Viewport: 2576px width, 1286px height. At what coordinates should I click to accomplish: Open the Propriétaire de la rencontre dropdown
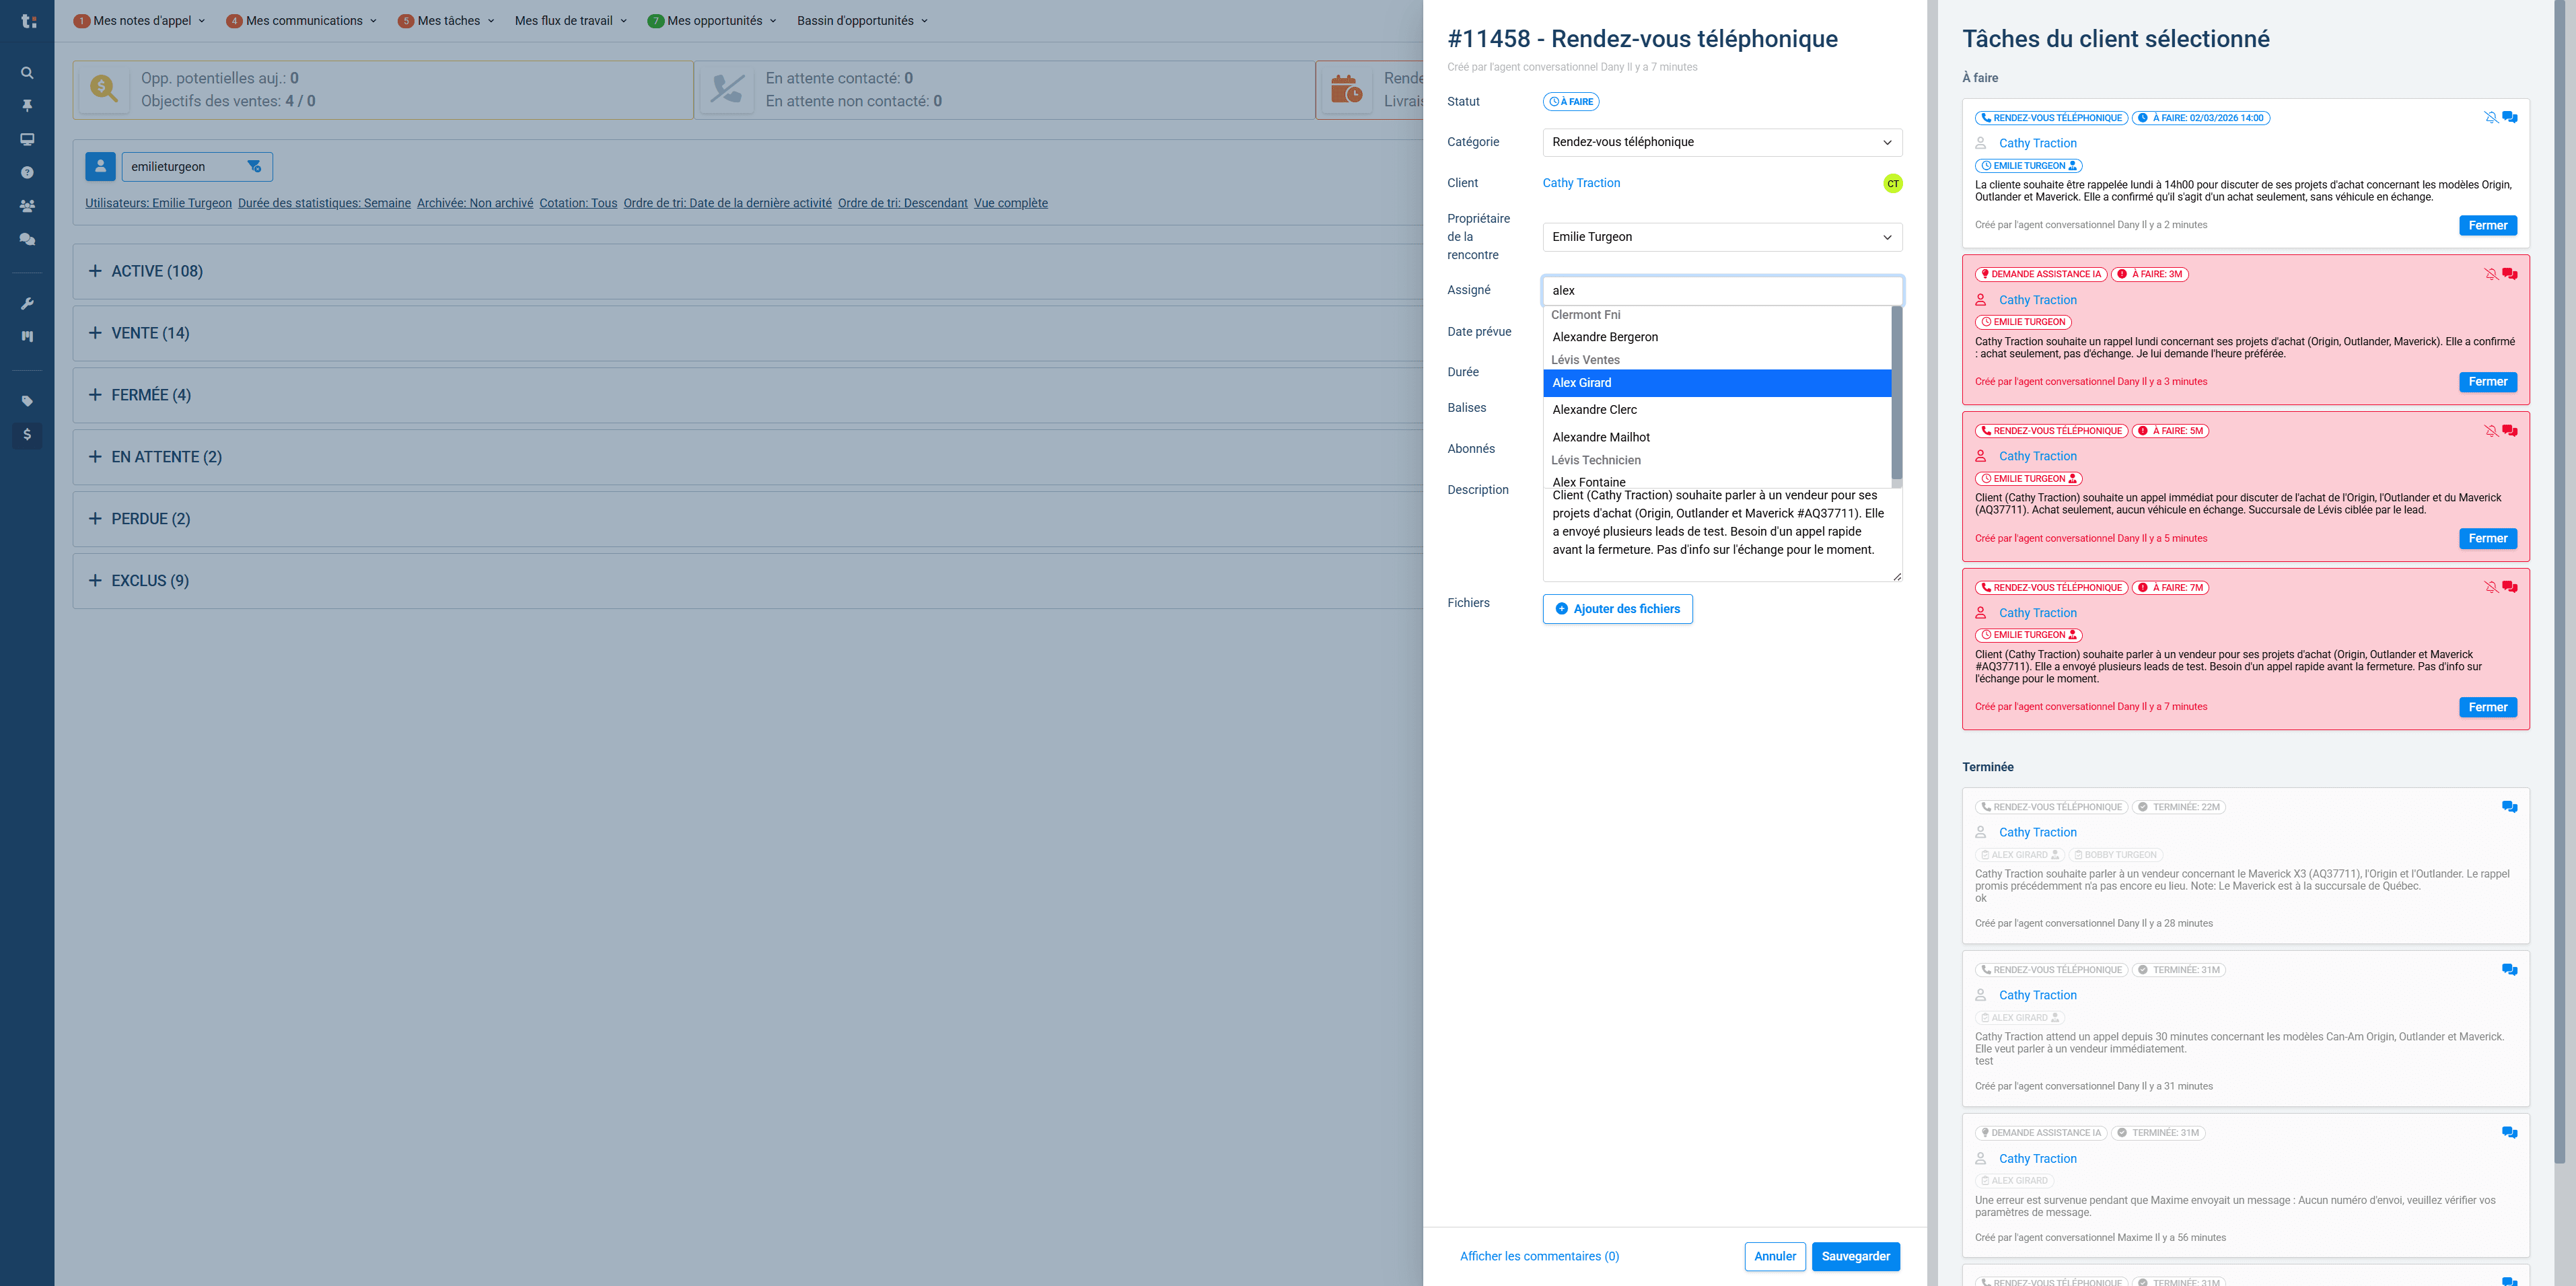tap(1722, 237)
